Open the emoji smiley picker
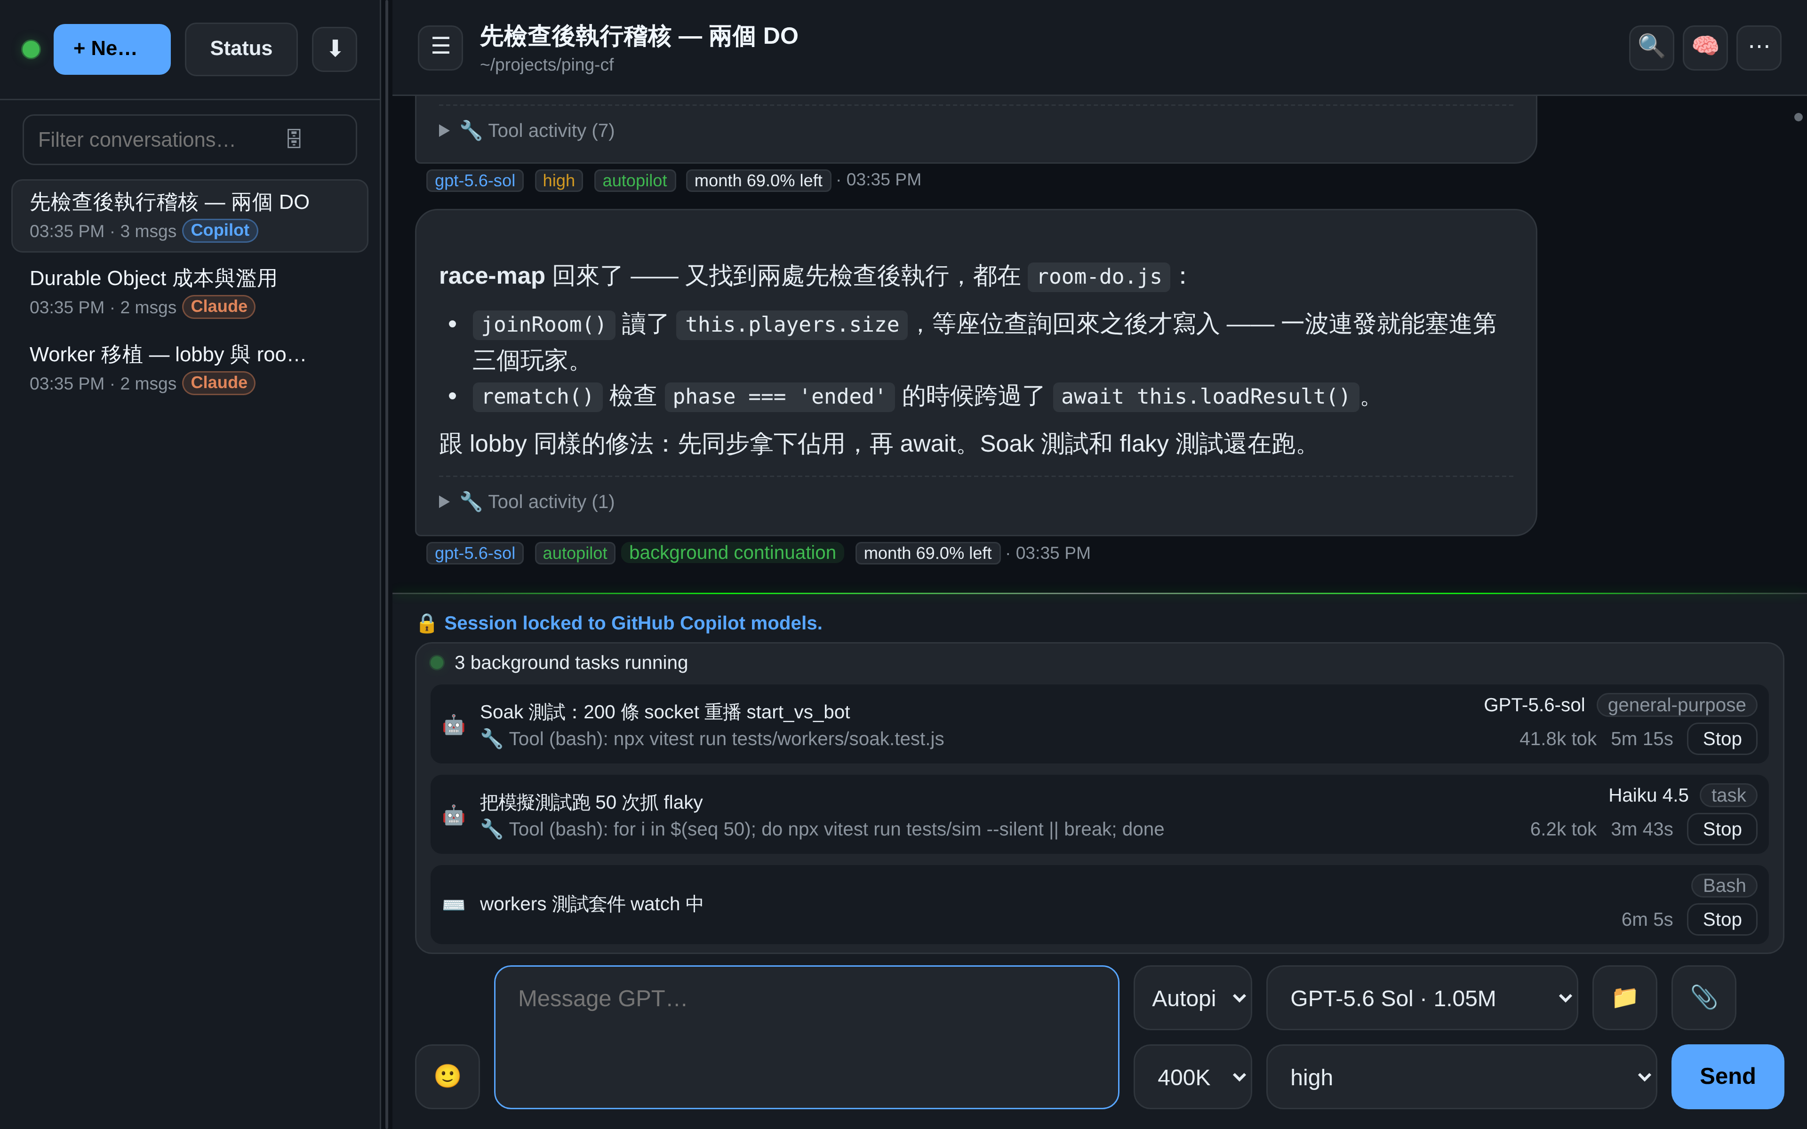This screenshot has height=1129, width=1807. click(447, 1076)
